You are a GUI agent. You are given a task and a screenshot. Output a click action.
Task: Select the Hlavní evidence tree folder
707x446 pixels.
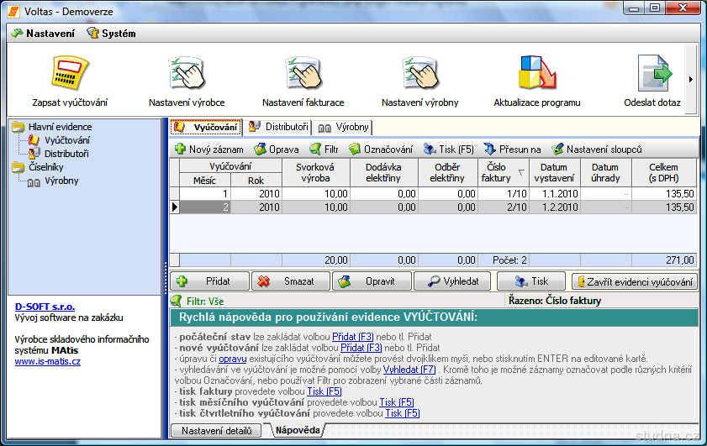(x=60, y=127)
